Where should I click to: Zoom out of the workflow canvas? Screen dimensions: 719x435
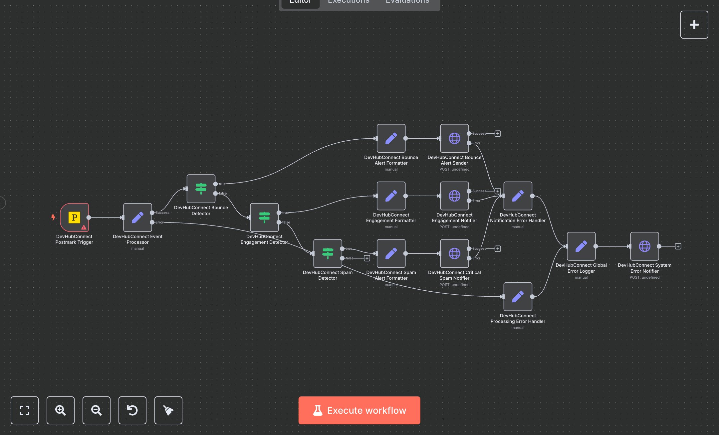[x=96, y=410]
